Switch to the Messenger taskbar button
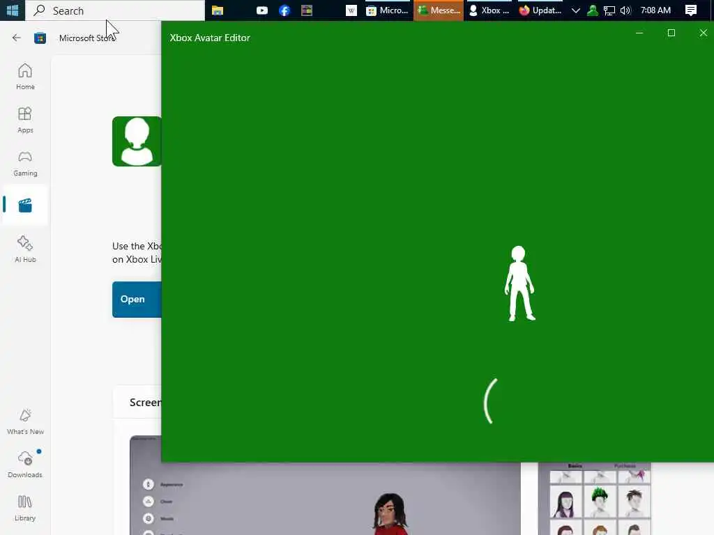 pyautogui.click(x=439, y=10)
